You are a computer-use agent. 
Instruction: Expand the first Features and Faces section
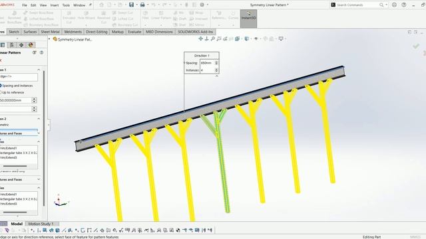click(x=39, y=133)
